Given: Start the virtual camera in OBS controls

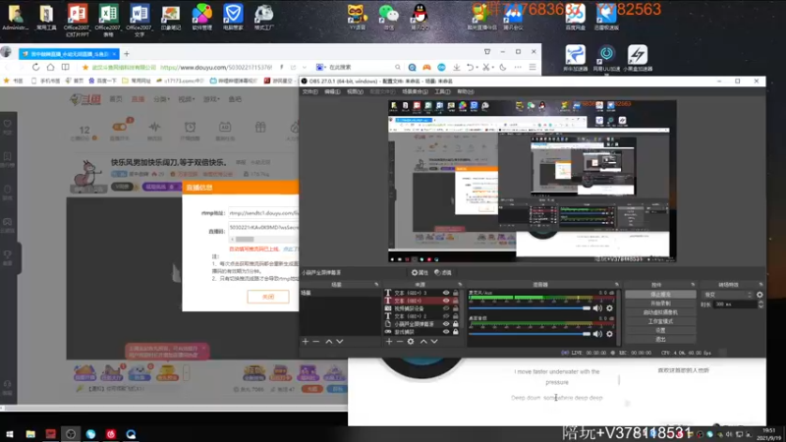Looking at the screenshot, I should point(660,312).
